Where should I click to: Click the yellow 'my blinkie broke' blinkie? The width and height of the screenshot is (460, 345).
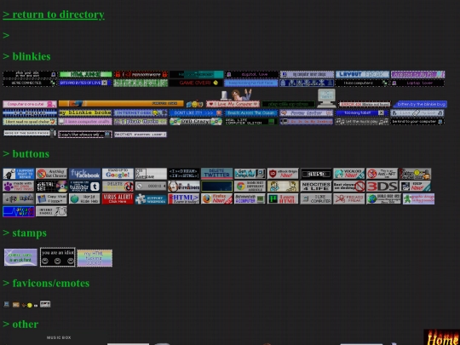85,113
